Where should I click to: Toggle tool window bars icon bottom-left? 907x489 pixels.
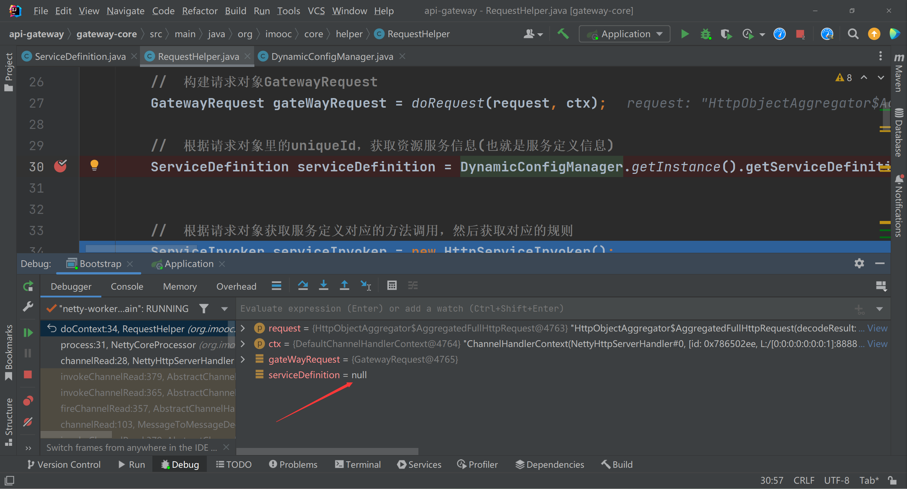pos(9,481)
